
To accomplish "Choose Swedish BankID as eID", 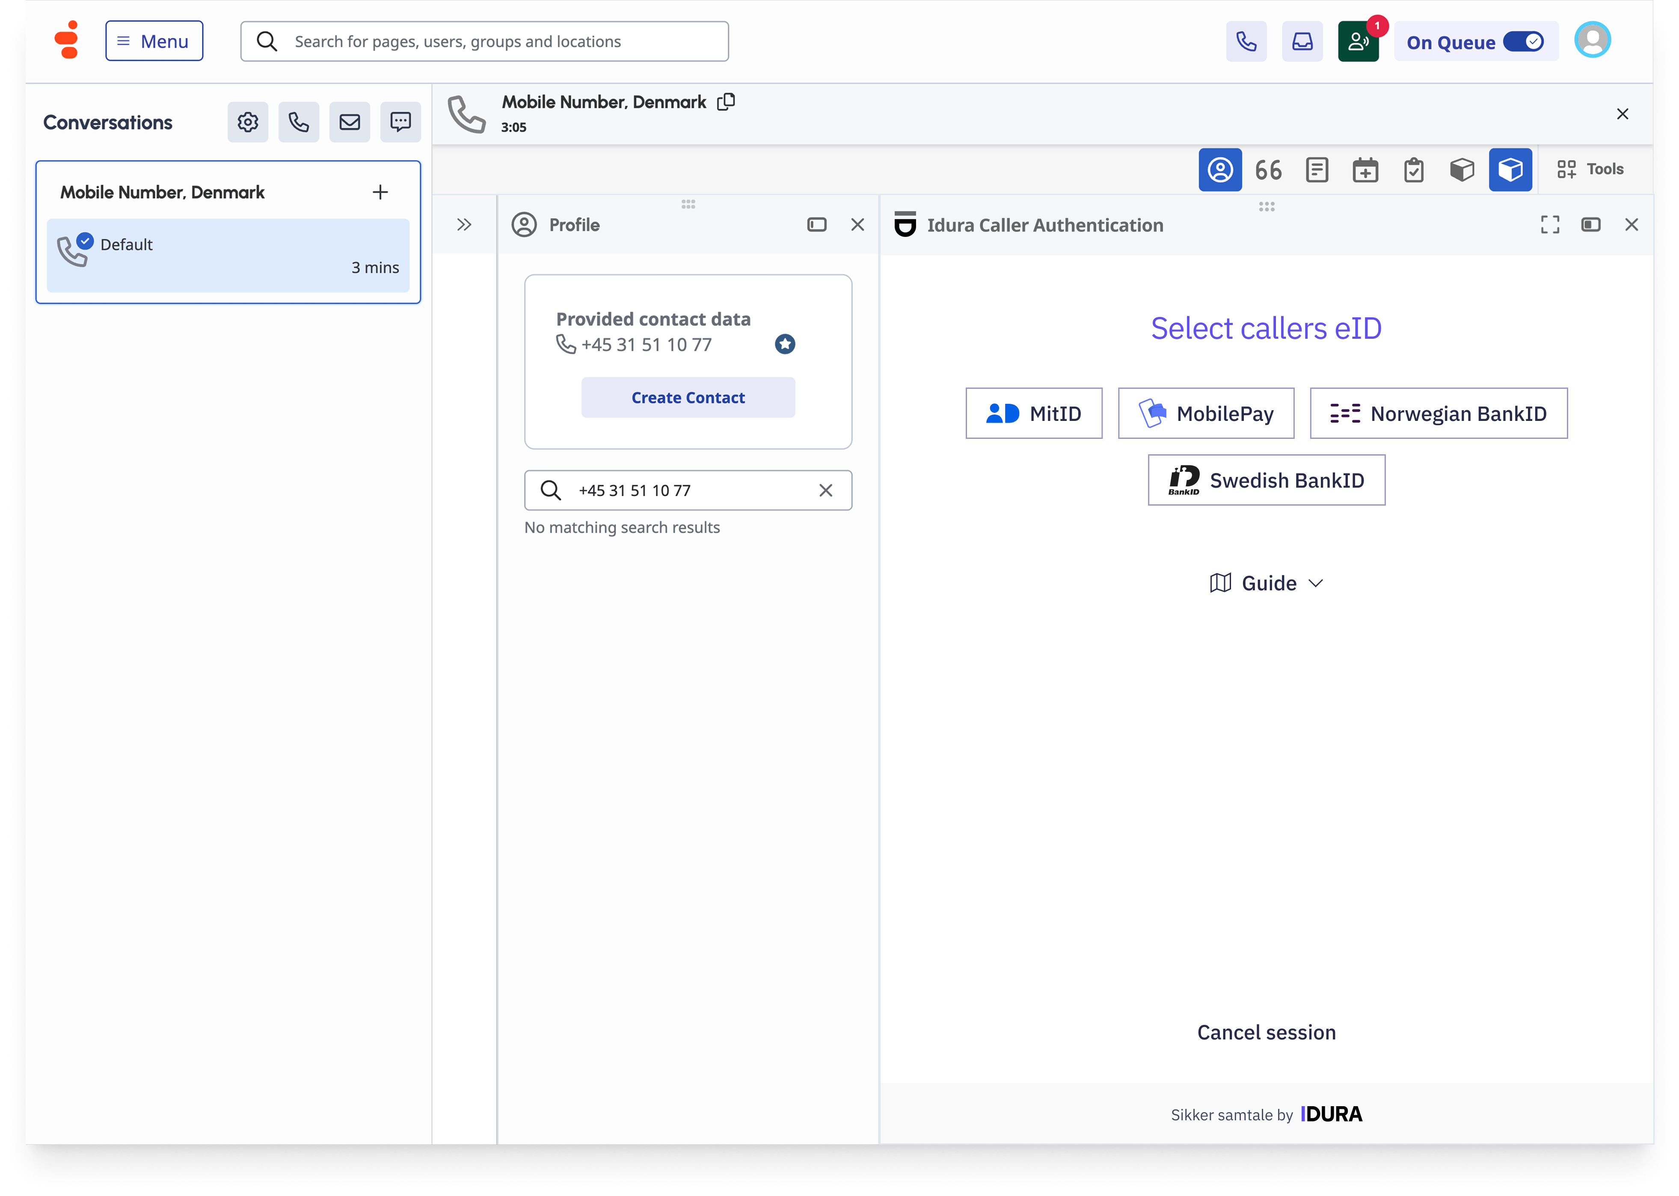I will point(1267,480).
